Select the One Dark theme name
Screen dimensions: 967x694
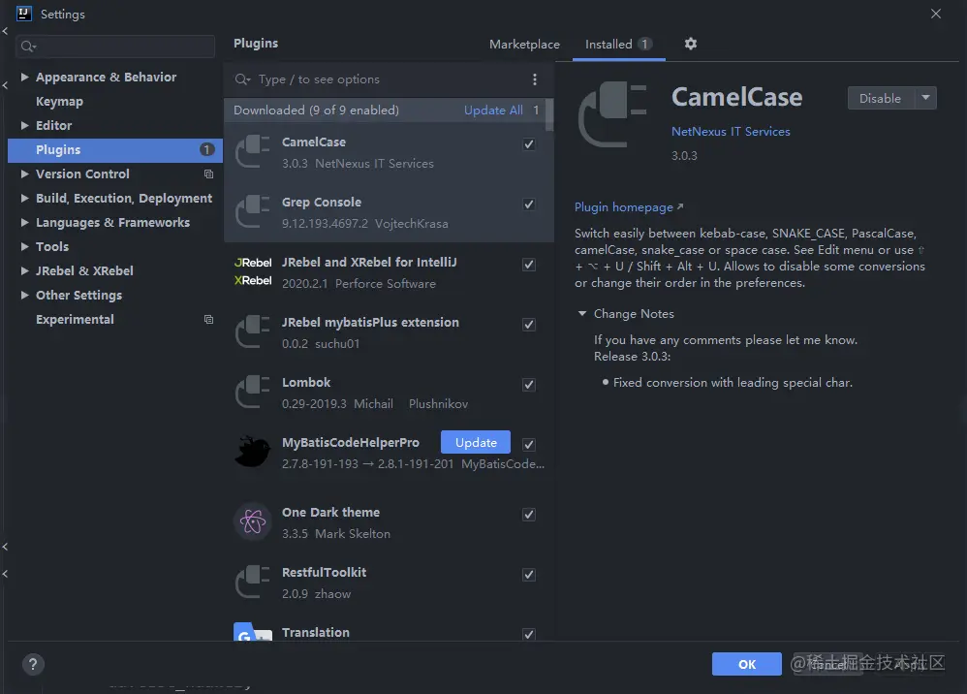click(x=330, y=513)
